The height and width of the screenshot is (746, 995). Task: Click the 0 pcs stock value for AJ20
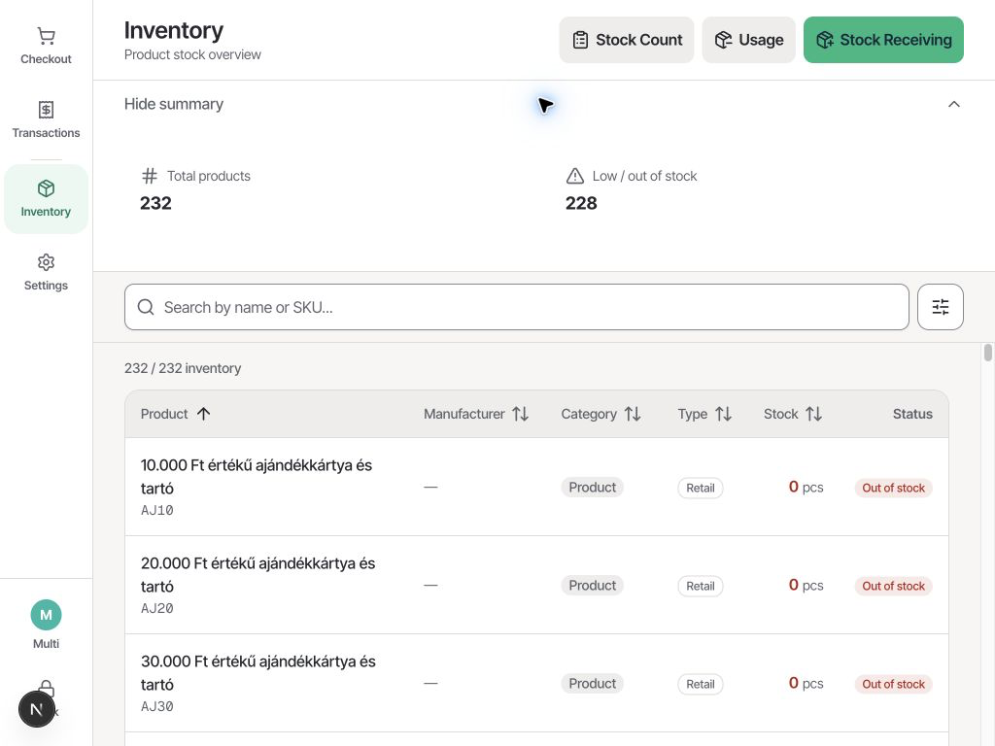point(806,585)
